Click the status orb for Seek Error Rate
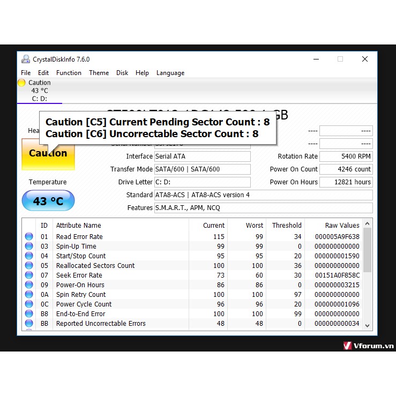This screenshot has height=396, width=396. pos(28,275)
